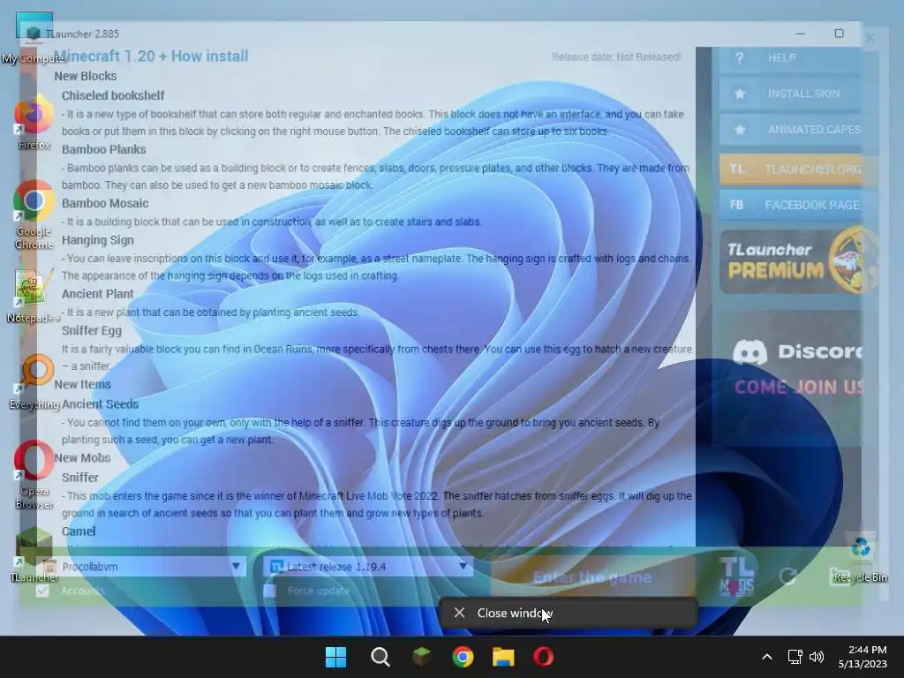Open the Notepad++ desktop shortcut
This screenshot has height=678, width=904.
[34, 296]
